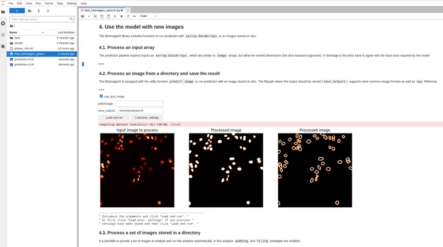Switch to the load_bioimageio_pytorch notebook tab
The height and width of the screenshot is (247, 443).
click(x=102, y=10)
